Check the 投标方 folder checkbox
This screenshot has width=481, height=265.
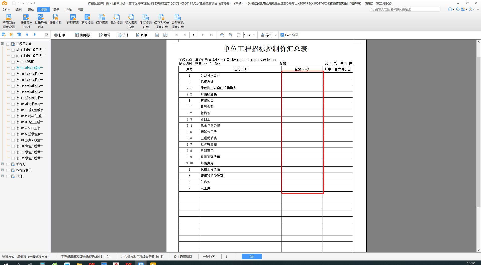(8, 164)
